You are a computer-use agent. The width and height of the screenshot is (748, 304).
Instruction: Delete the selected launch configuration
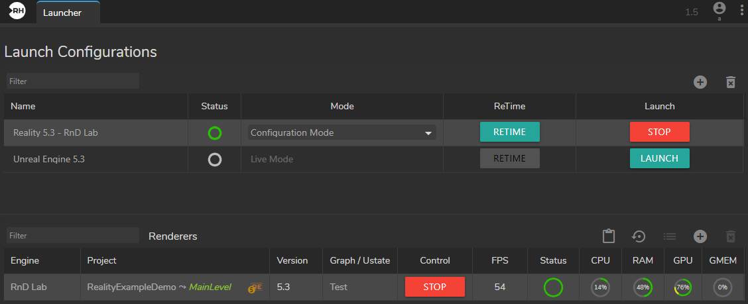point(731,82)
